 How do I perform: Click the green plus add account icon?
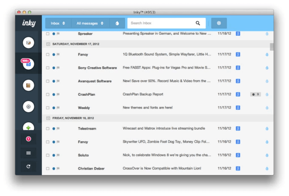28,127
